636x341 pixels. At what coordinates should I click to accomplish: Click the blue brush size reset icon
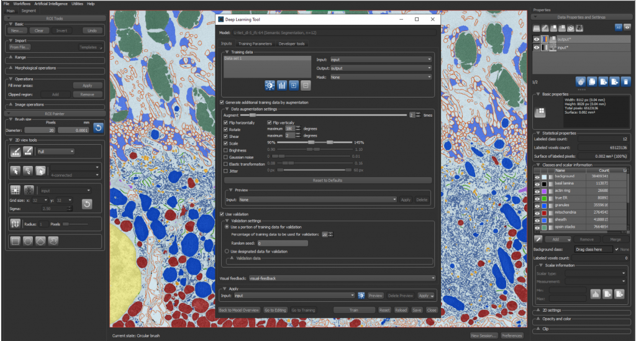tap(98, 128)
